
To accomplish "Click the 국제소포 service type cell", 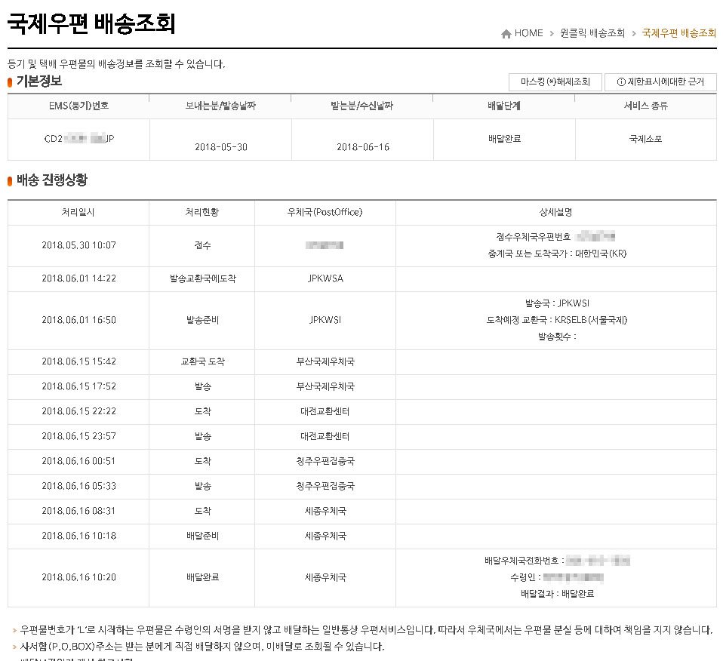I will pos(645,139).
